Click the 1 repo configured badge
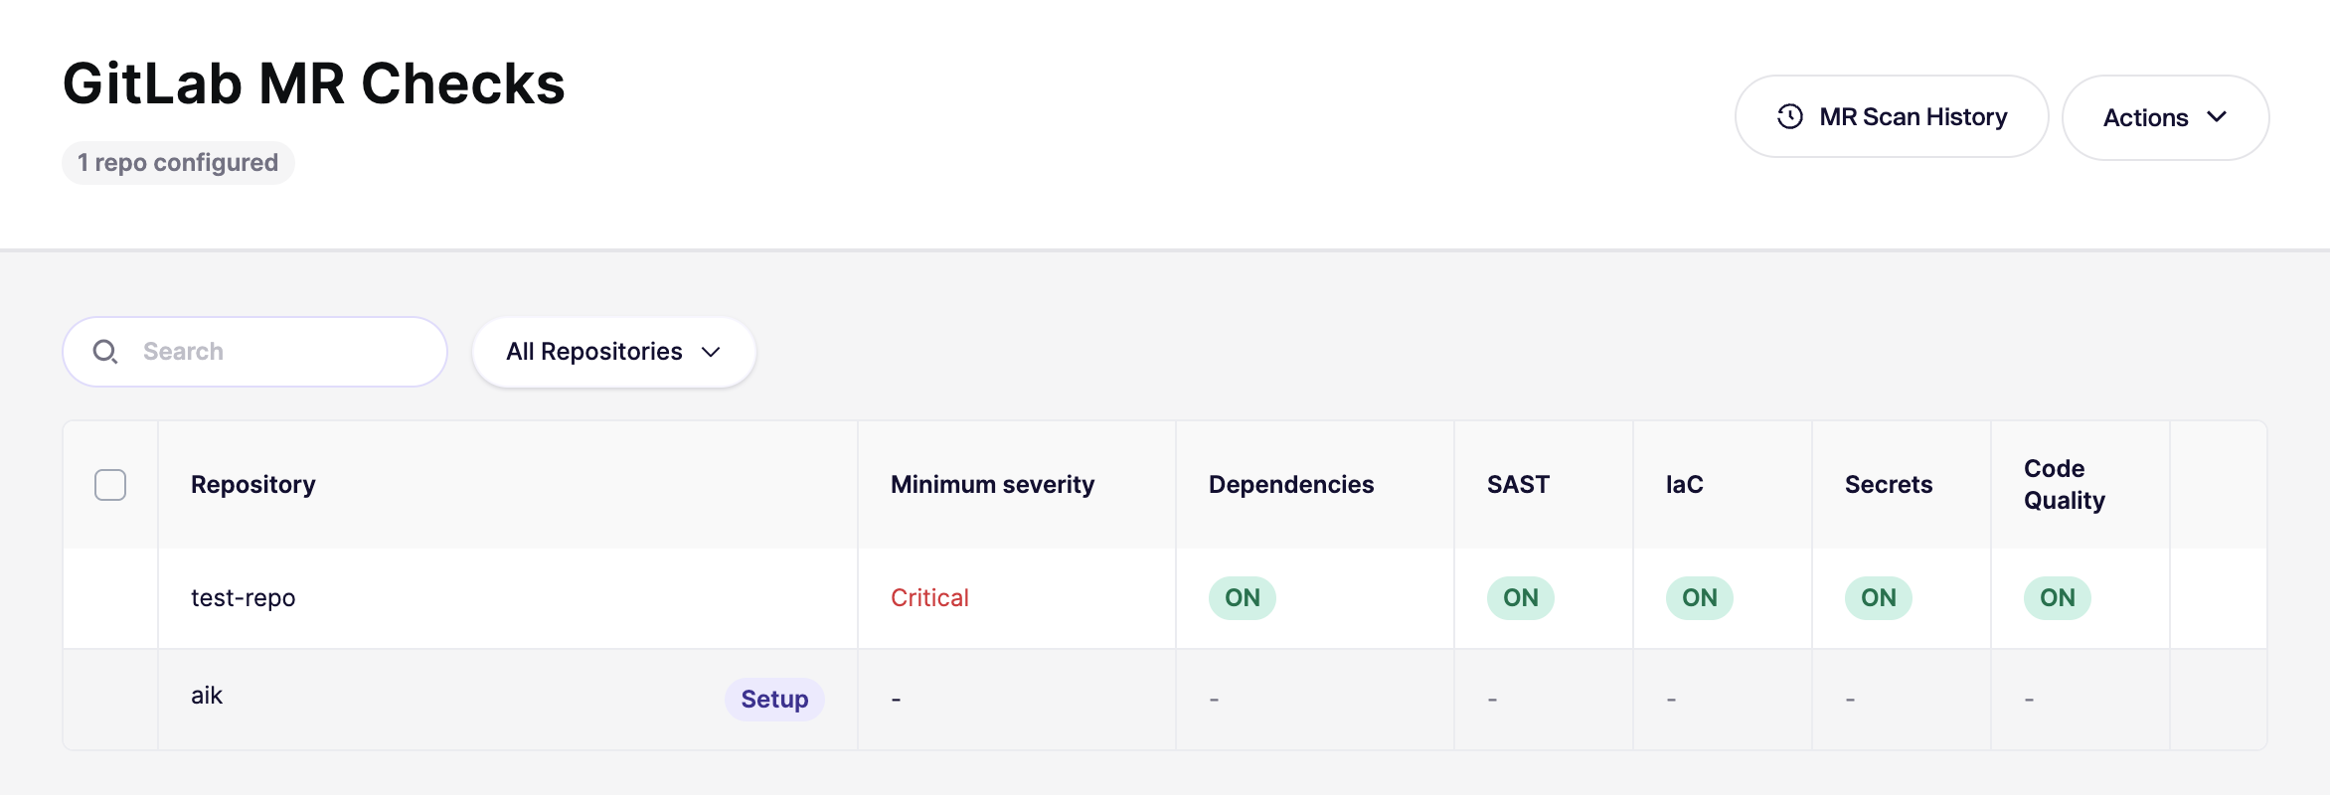This screenshot has height=795, width=2330. (x=178, y=163)
